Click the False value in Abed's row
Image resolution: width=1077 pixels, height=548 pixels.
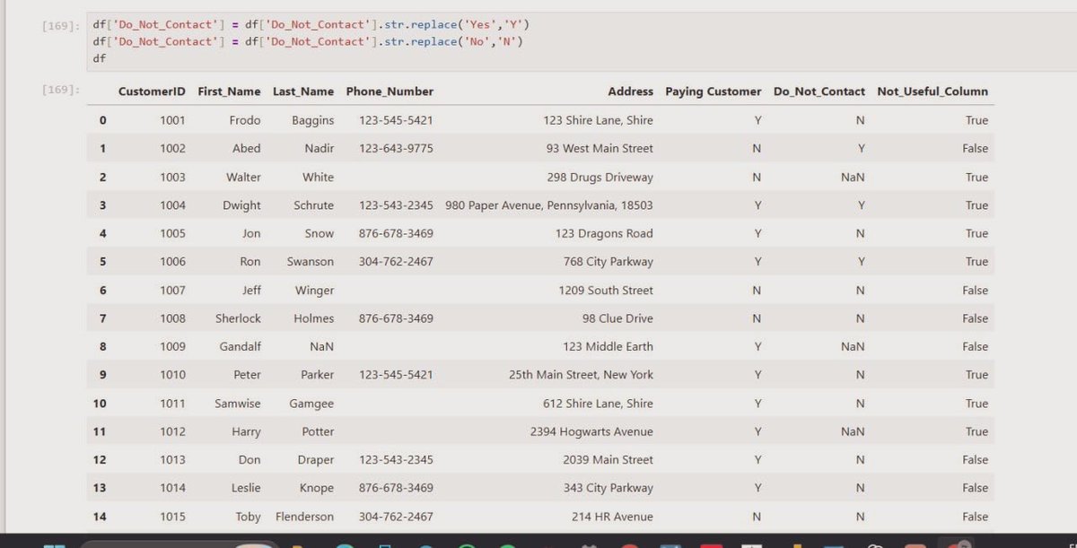point(975,149)
